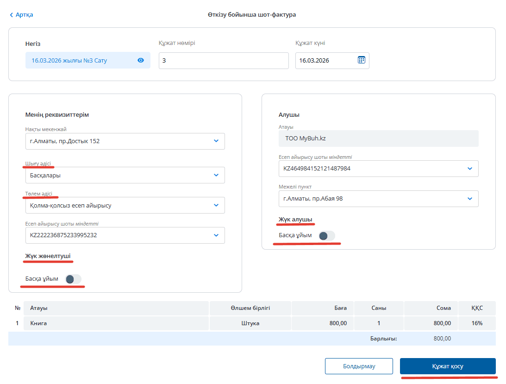Image resolution: width=506 pixels, height=384 pixels.
Task: Click the ТОО MyBuh.kz recipient name field
Action: coord(378,138)
